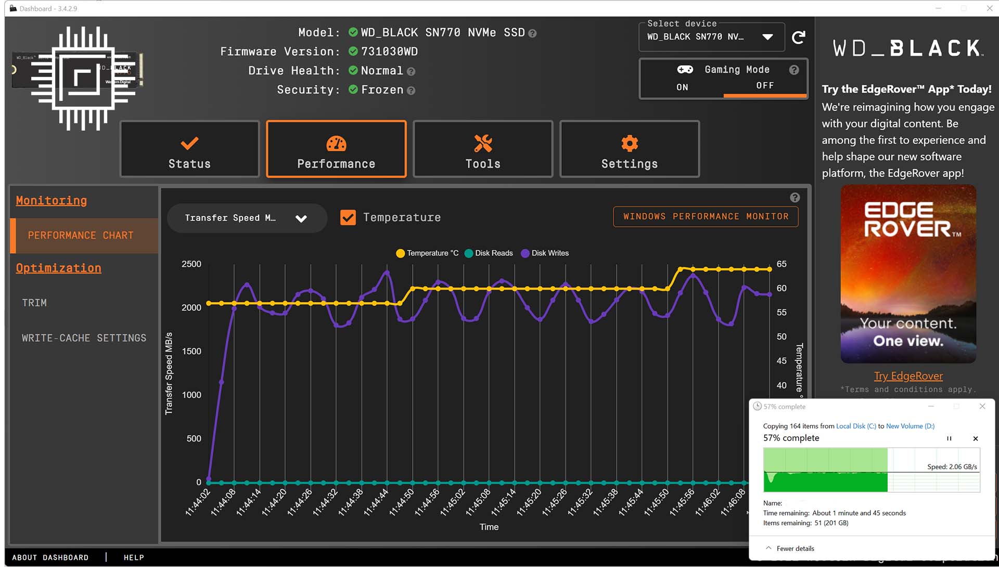Click 'Speed: 2.06 GB/s' text in copy dialog
Image resolution: width=999 pixels, height=567 pixels.
(952, 467)
